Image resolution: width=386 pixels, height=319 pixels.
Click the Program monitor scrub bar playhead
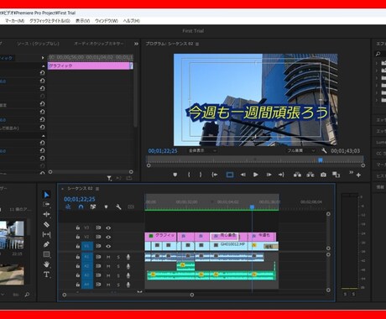[x=321, y=159]
